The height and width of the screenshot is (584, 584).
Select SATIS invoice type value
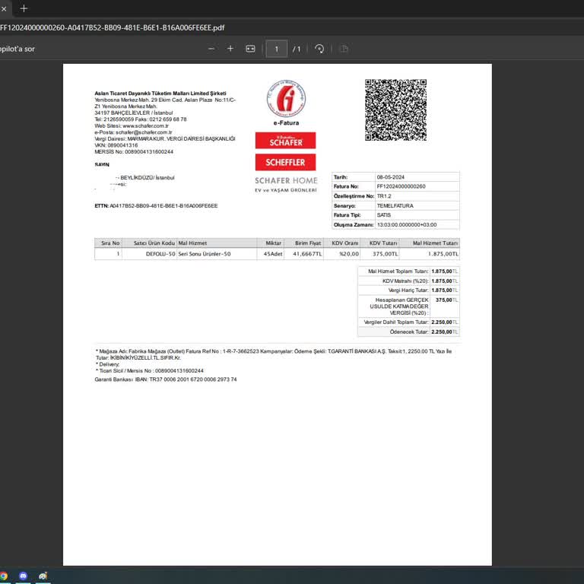pyautogui.click(x=383, y=215)
